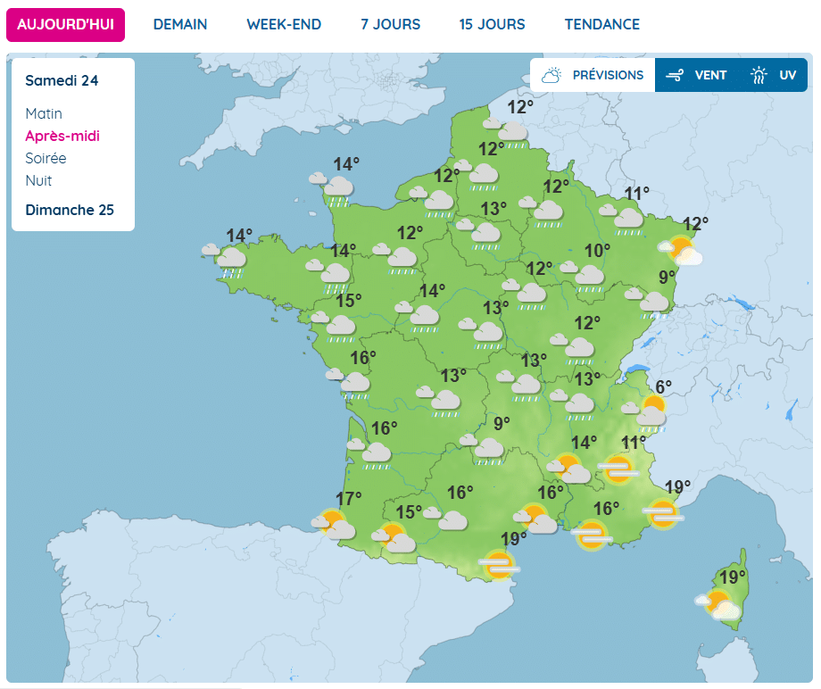Click the 6° temperature label in the Alps
Image resolution: width=821 pixels, height=689 pixels.
tap(664, 387)
